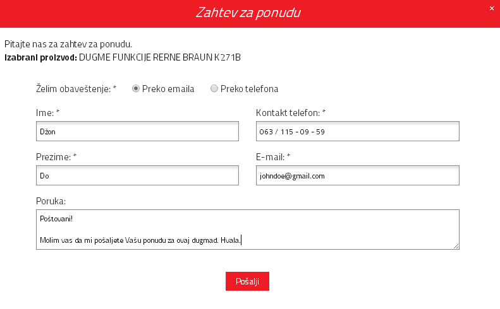Viewport: 500px width, 309px height.
Task: Click the Kontakt telefon: label
Action: click(291, 113)
